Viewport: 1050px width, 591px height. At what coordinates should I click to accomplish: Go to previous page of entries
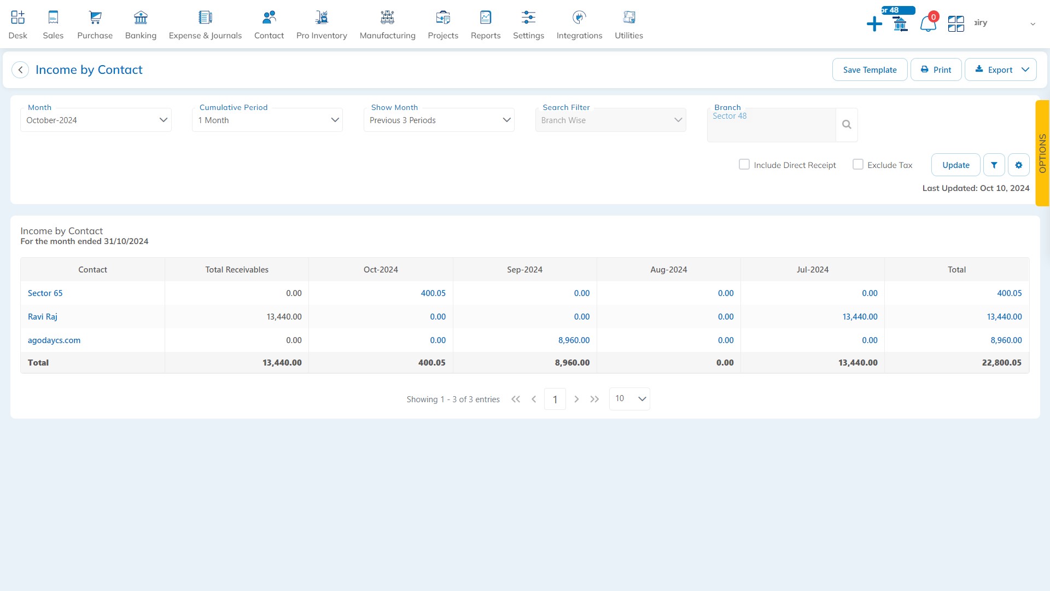pos(534,399)
